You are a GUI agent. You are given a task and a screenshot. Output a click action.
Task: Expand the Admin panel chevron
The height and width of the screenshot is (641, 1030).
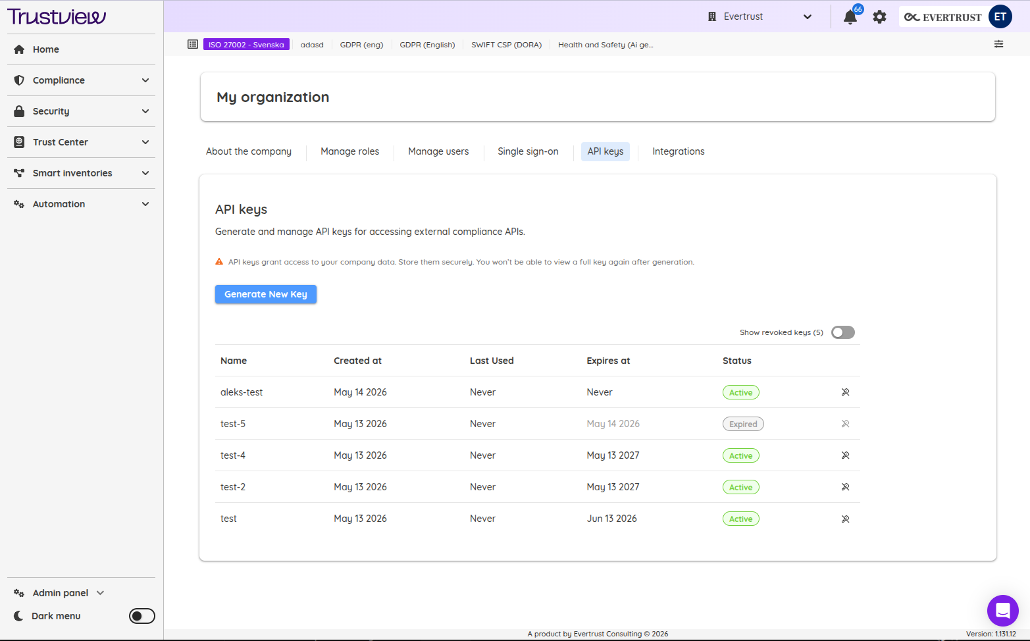[100, 593]
